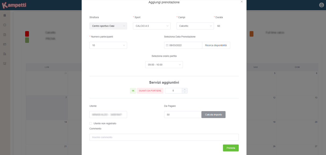
Task: Open the credit card sidebar icon
Action: click(5, 44)
